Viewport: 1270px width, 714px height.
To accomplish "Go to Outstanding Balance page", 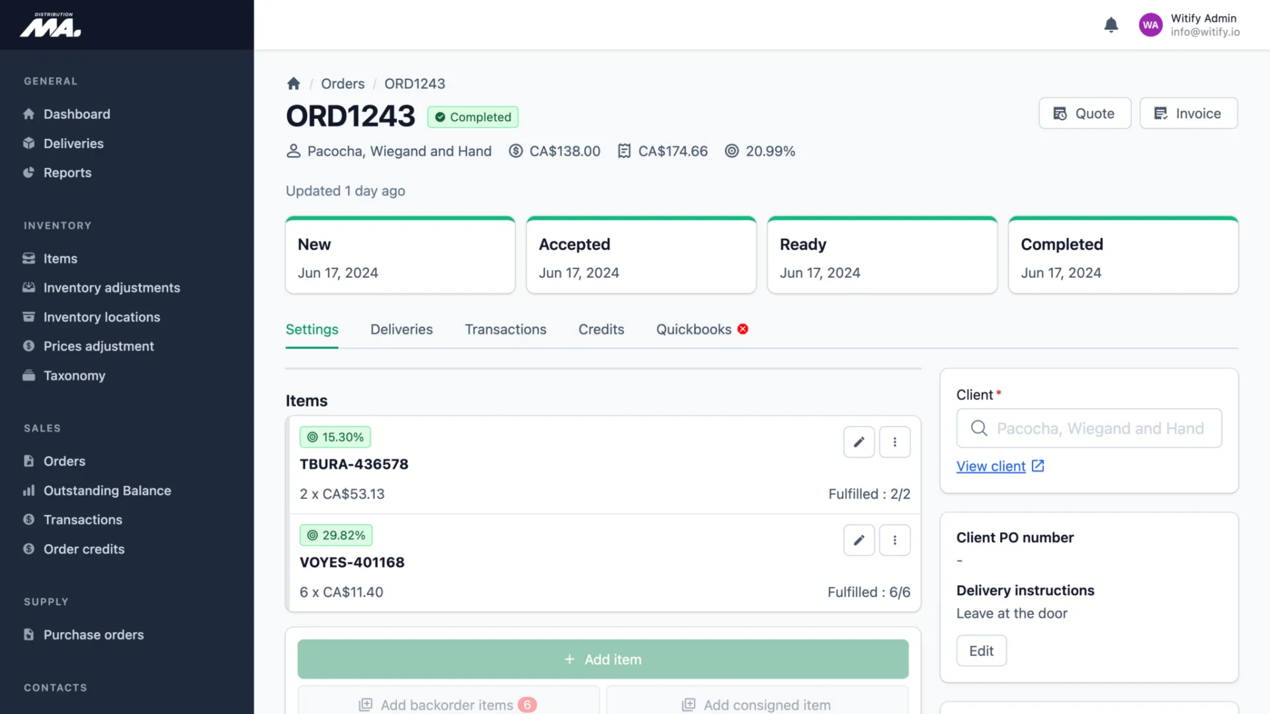I will (x=107, y=491).
